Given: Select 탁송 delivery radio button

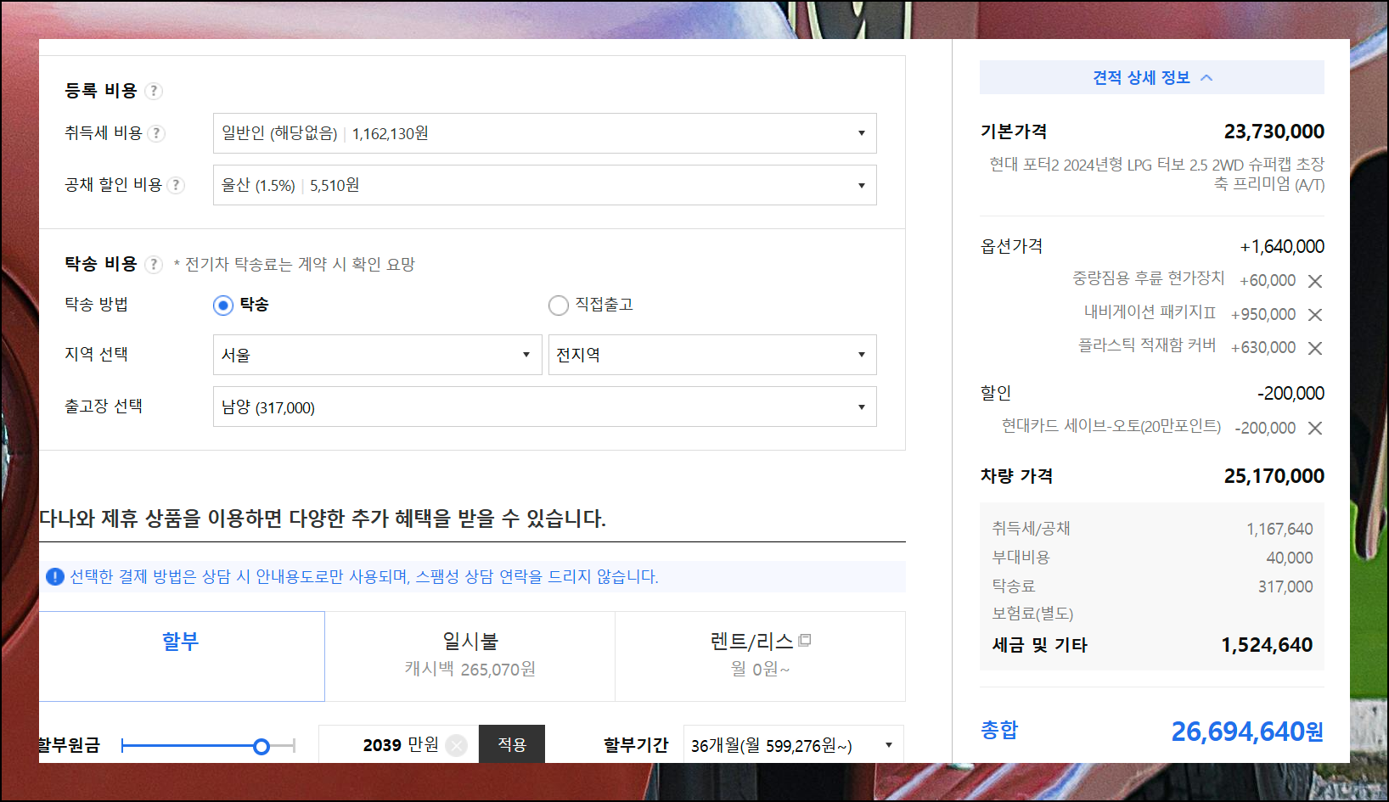Looking at the screenshot, I should pos(223,306).
